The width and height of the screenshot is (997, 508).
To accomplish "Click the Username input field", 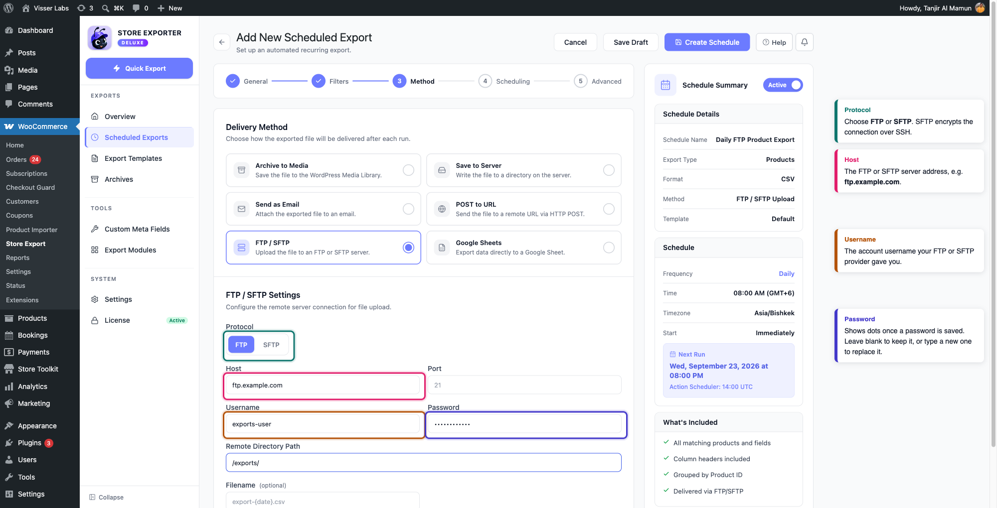I will pos(323,424).
